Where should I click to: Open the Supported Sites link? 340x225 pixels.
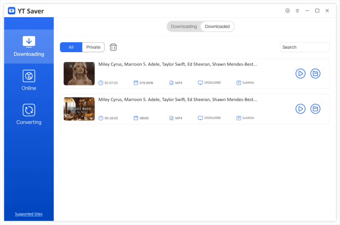coord(29,214)
